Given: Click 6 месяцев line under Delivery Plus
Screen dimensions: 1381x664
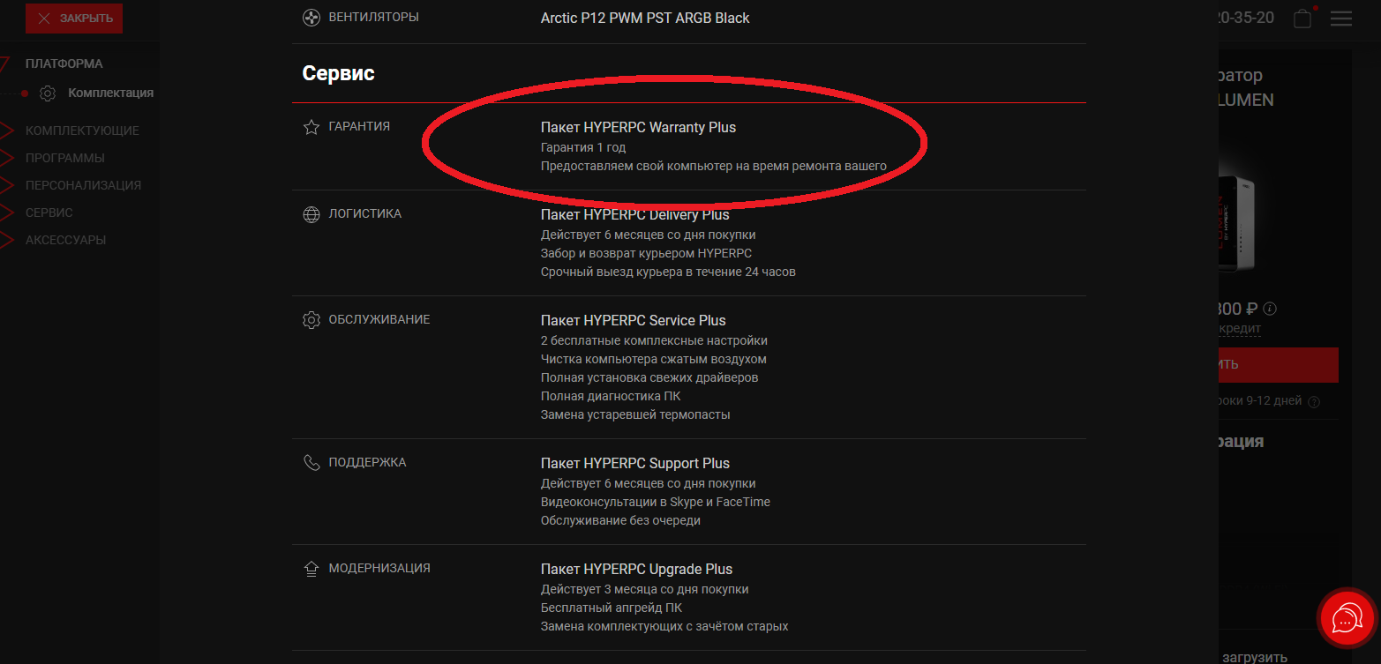Looking at the screenshot, I should point(649,235).
